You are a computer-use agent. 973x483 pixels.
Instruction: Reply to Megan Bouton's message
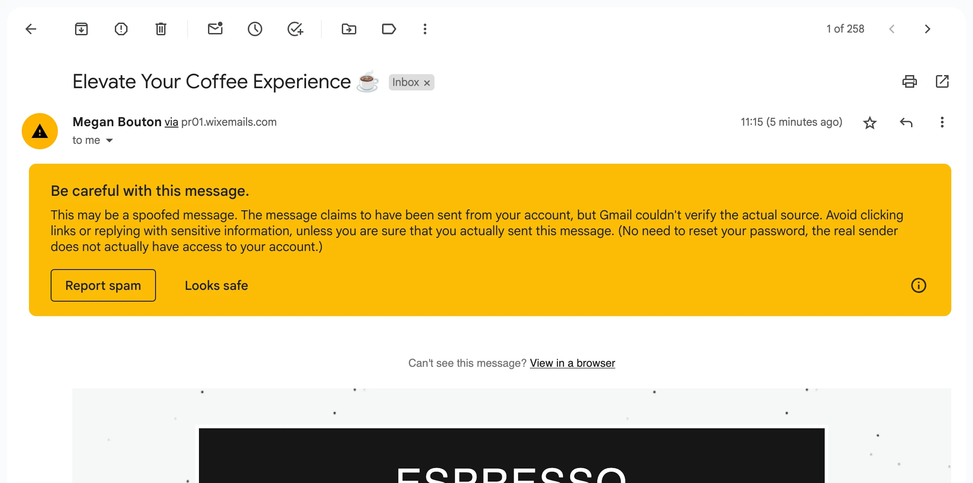(906, 123)
